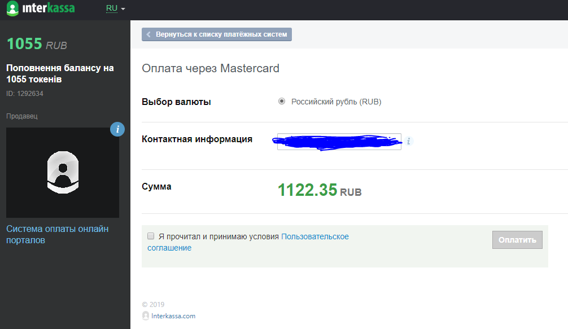
Task: Click the 'ID: 1292634' text
Action: (x=25, y=93)
